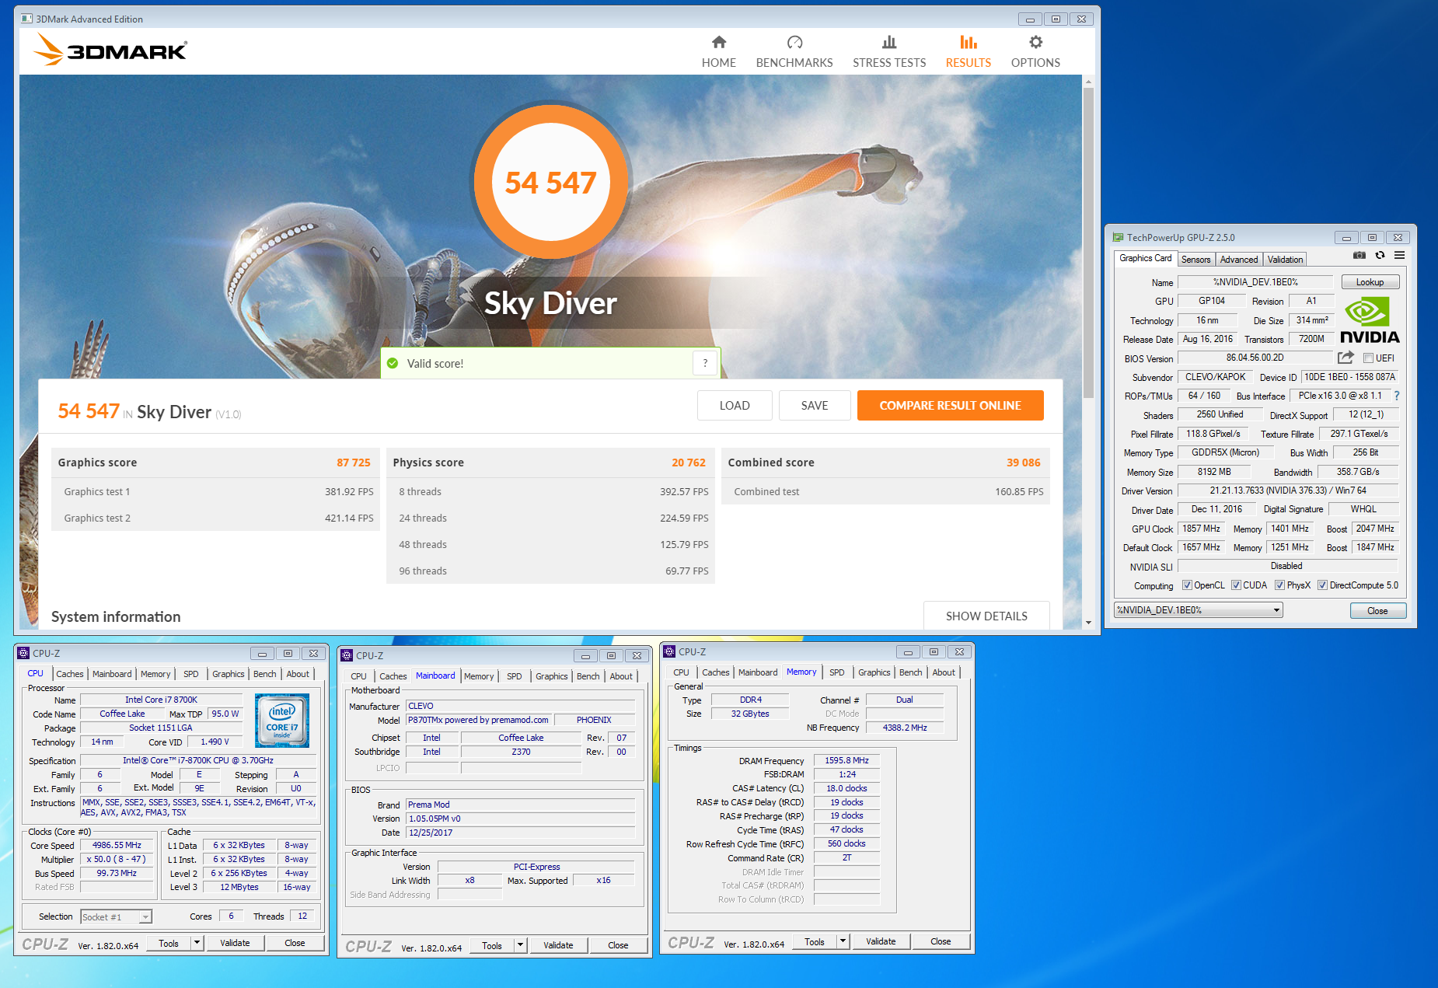Expand the Tools arrow in the CPU-Z CPU window

pos(197,943)
